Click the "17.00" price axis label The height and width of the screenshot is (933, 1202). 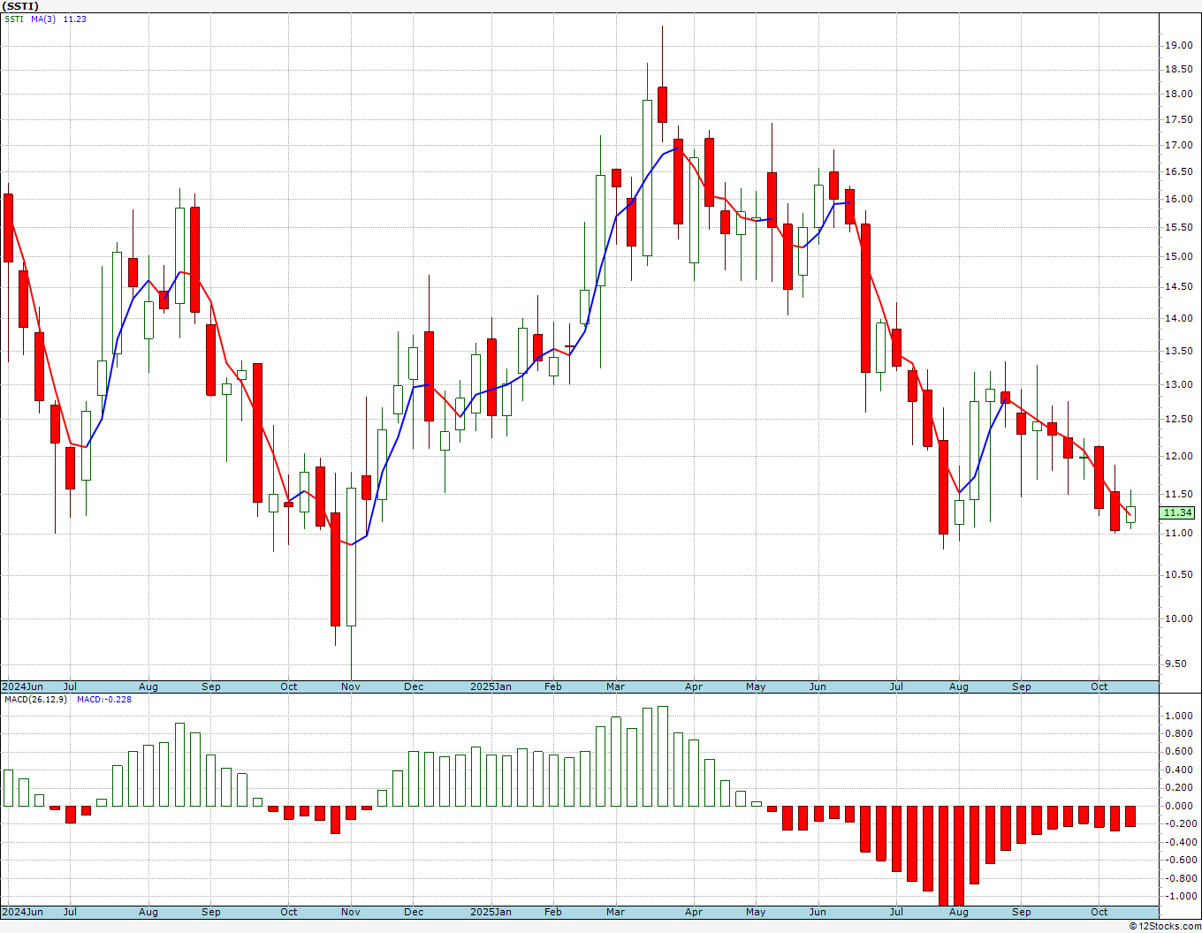(1178, 146)
